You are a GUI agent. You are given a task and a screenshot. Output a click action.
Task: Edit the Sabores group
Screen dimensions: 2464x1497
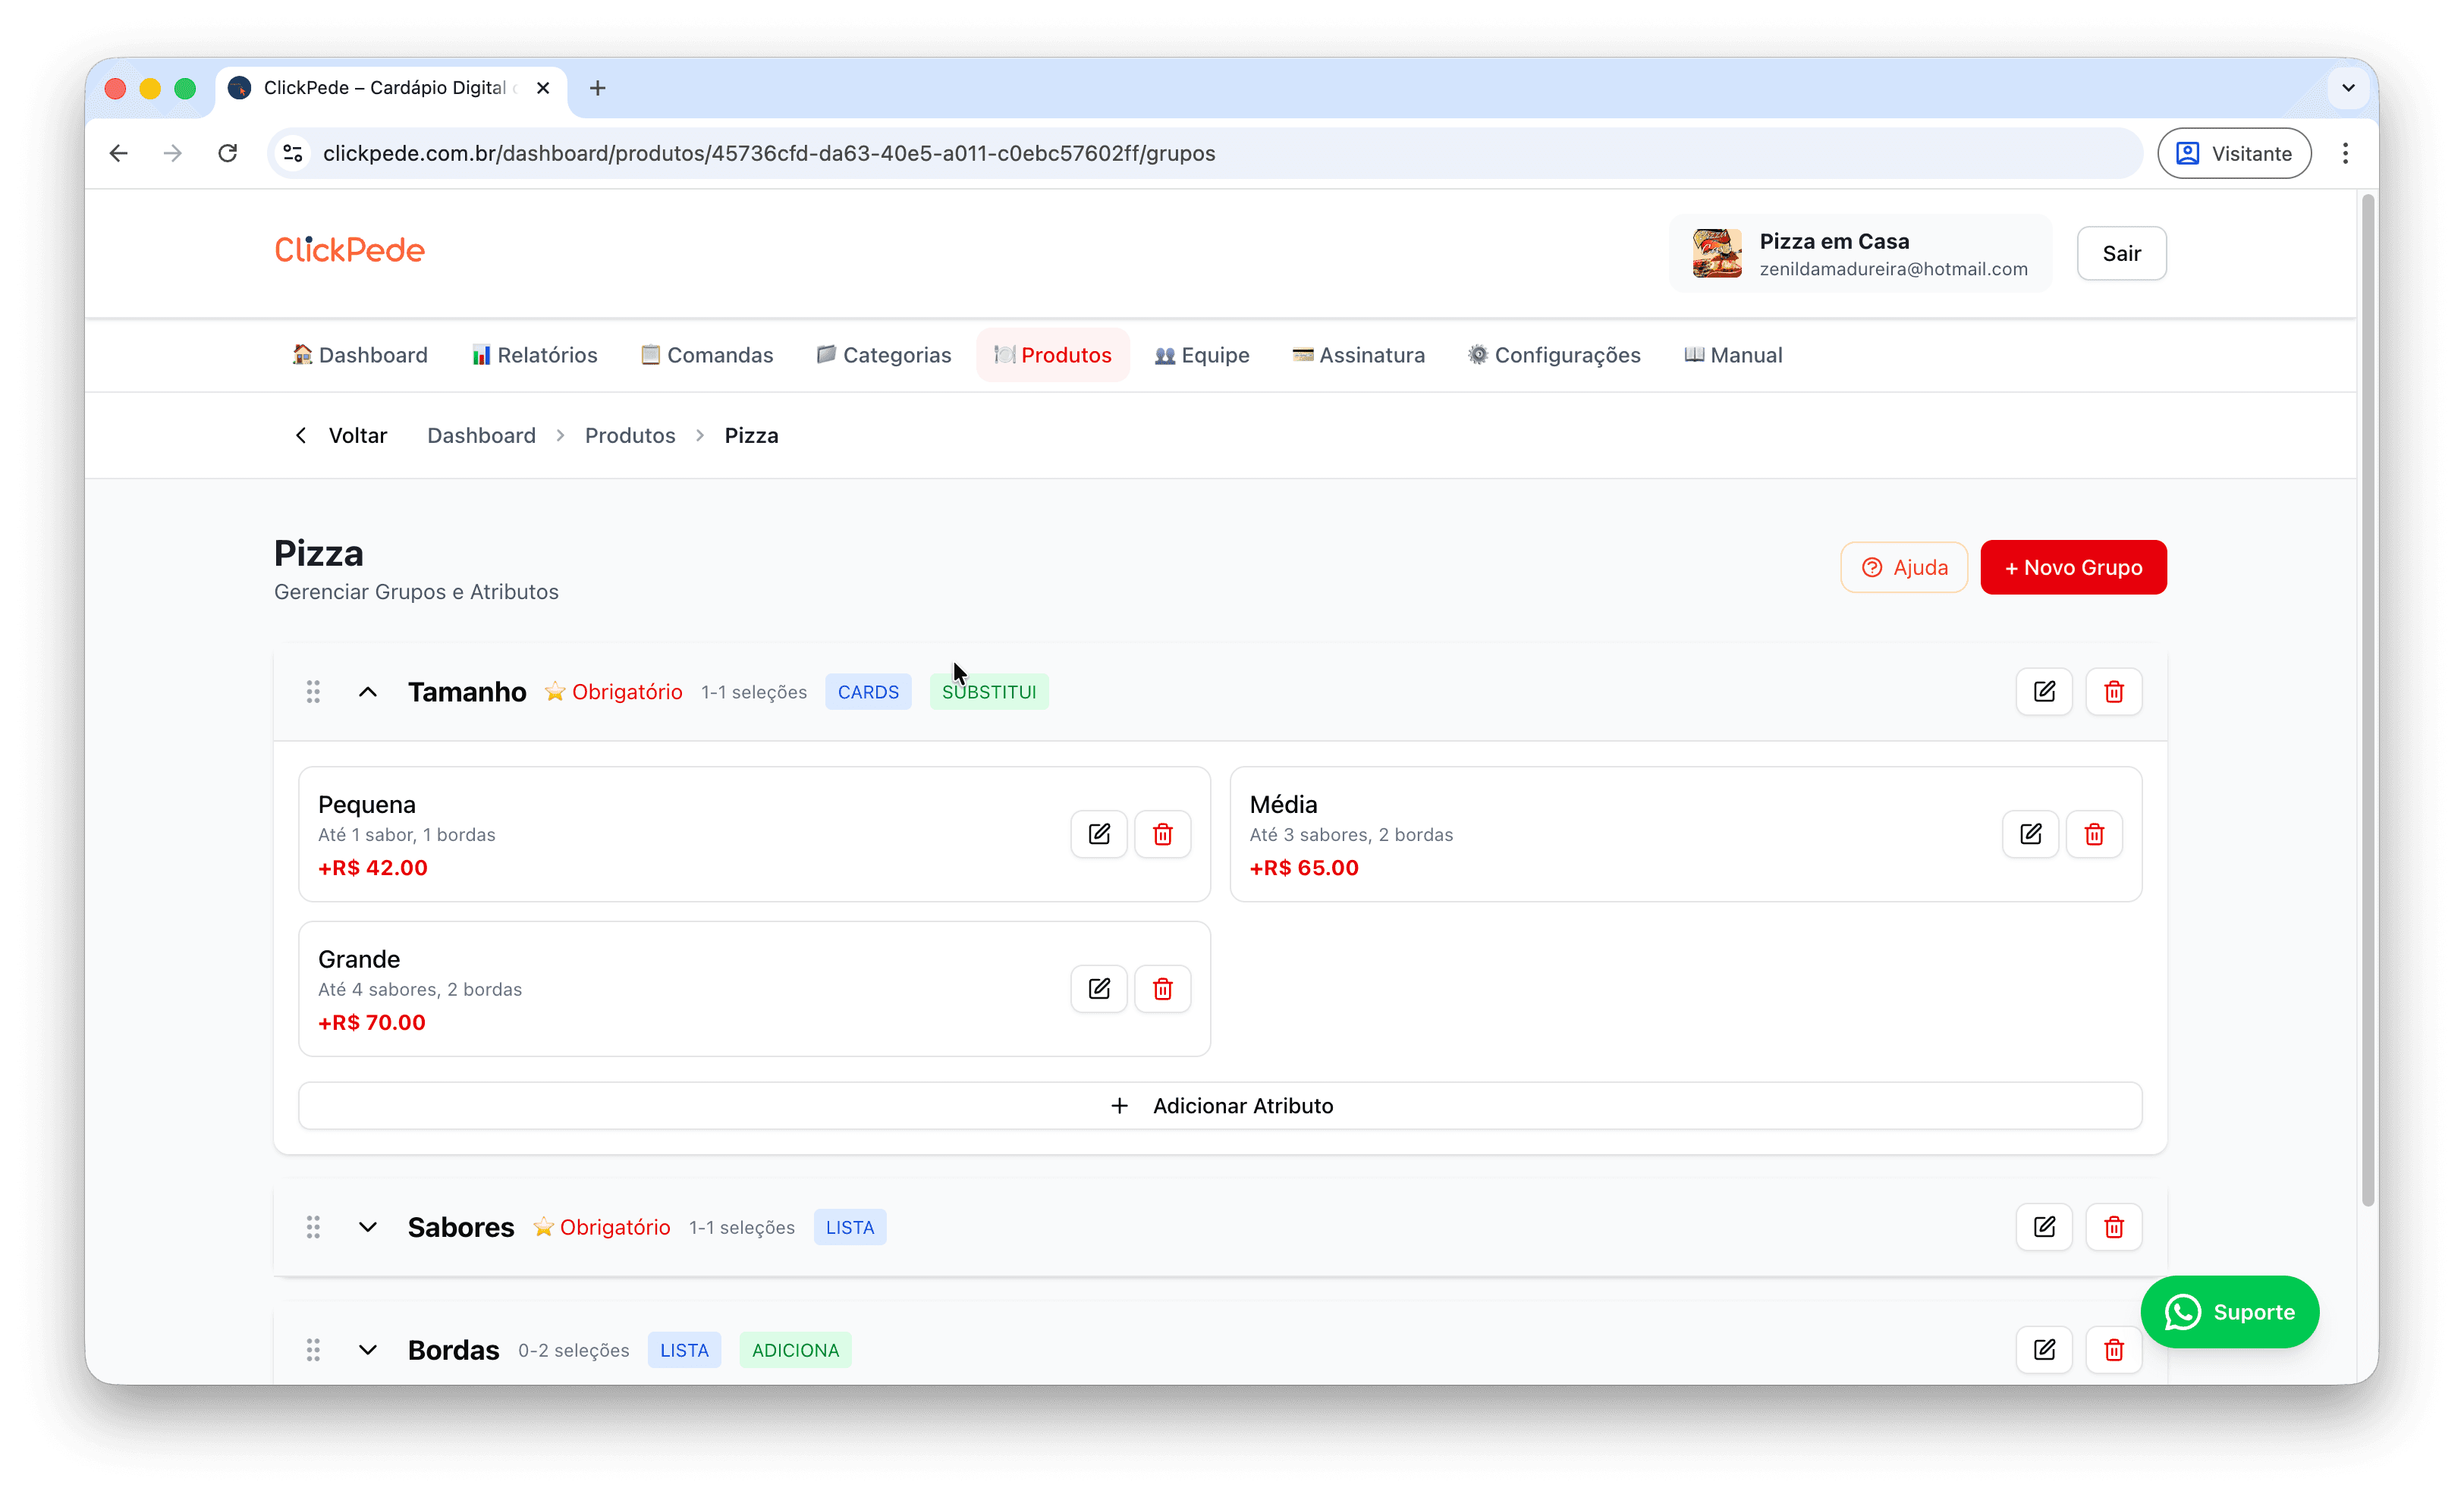[x=2044, y=1227]
